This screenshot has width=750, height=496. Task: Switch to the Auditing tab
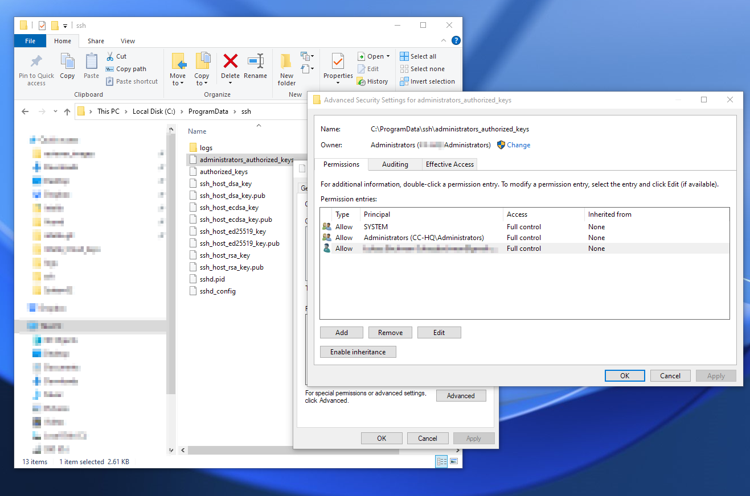click(395, 164)
